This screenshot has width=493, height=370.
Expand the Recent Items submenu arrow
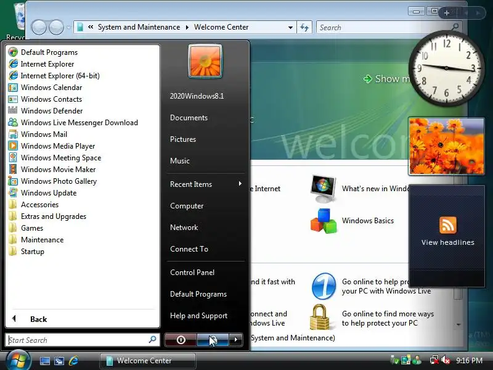[x=240, y=184]
